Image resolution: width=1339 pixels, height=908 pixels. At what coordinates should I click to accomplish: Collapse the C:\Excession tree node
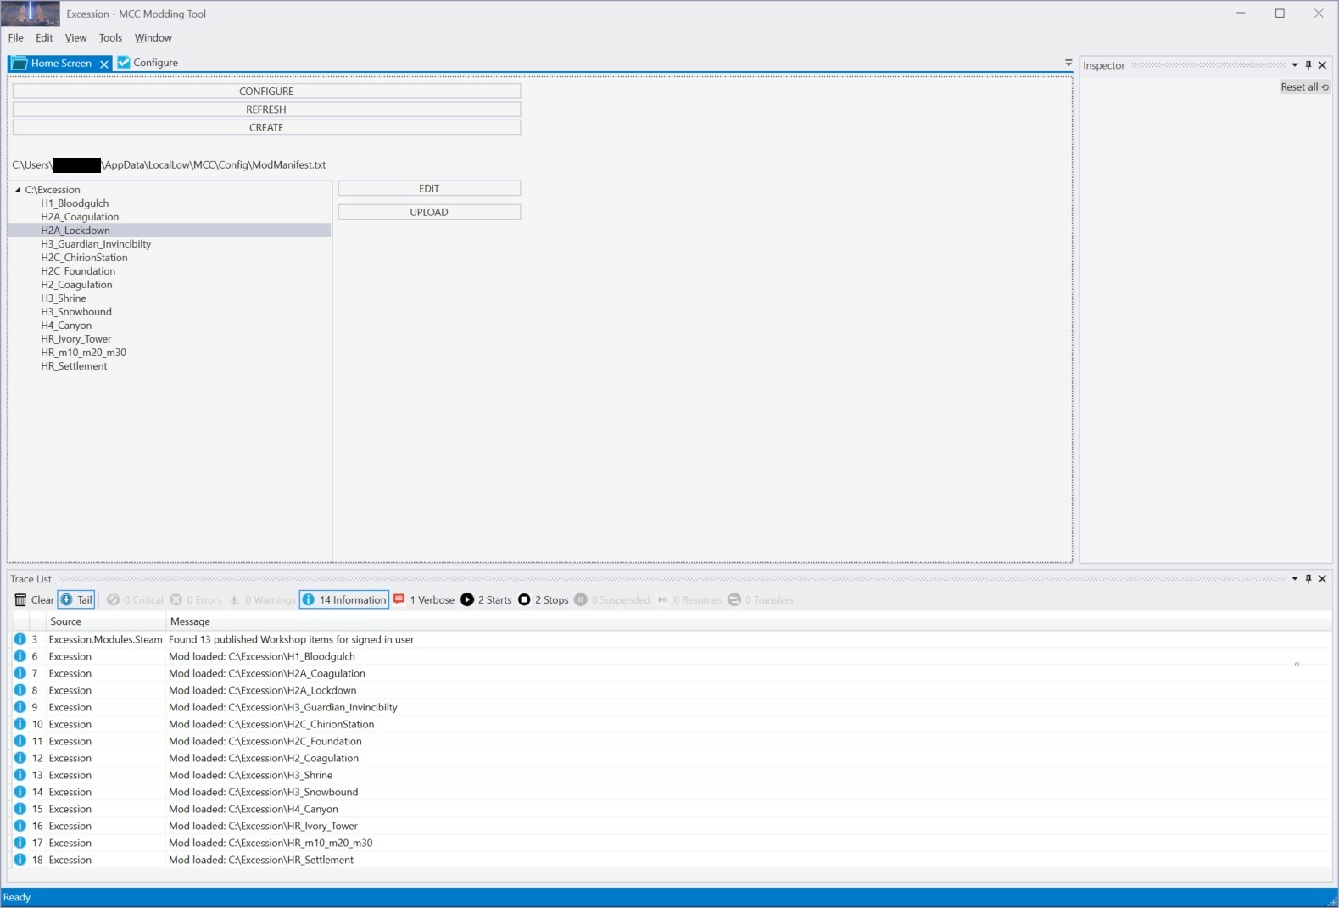click(x=18, y=190)
